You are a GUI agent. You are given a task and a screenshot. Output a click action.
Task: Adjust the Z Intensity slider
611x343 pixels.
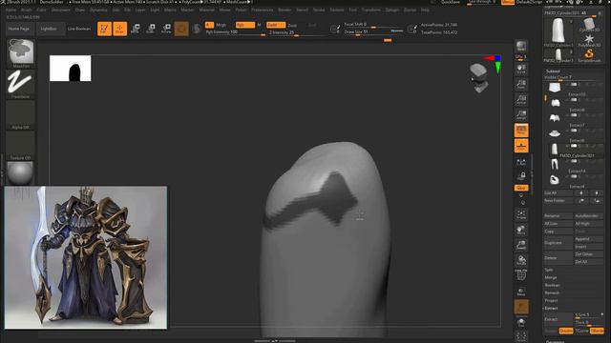(297, 33)
